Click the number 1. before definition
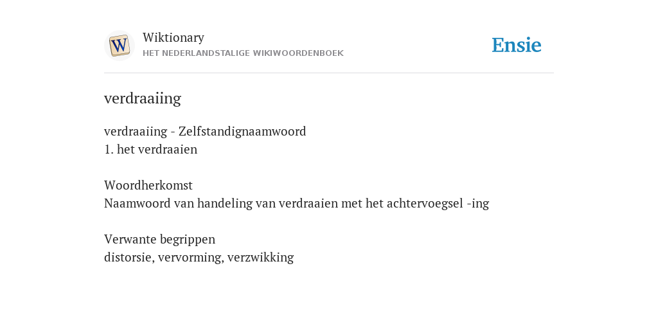The height and width of the screenshot is (329, 658). pyautogui.click(x=109, y=149)
